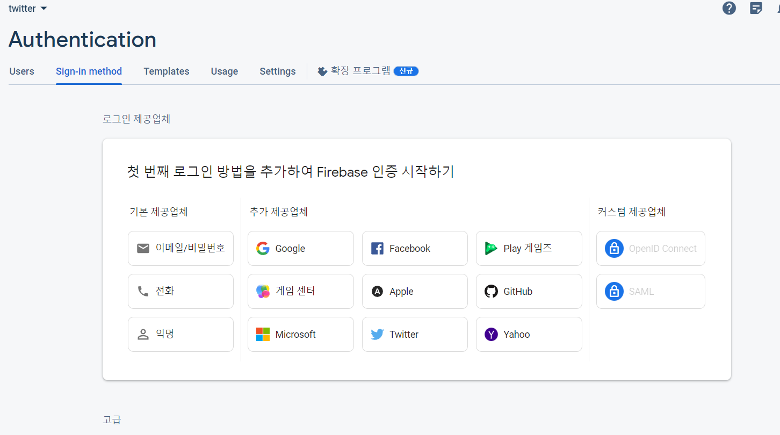This screenshot has width=780, height=435.
Task: Click the Game Center bubbles icon
Action: 263,291
